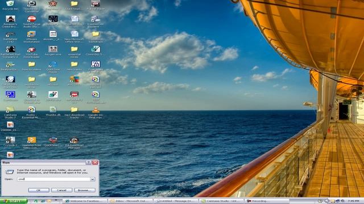Click Browse... in the Run dialog
The height and width of the screenshot is (204, 364).
[x=85, y=190]
